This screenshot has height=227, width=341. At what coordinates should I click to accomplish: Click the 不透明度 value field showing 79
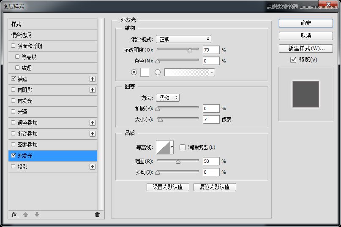point(211,50)
